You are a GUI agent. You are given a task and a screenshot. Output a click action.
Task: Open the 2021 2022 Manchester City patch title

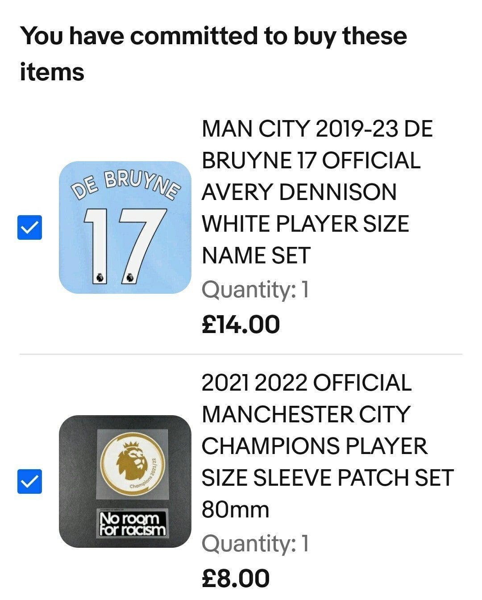[x=328, y=446]
